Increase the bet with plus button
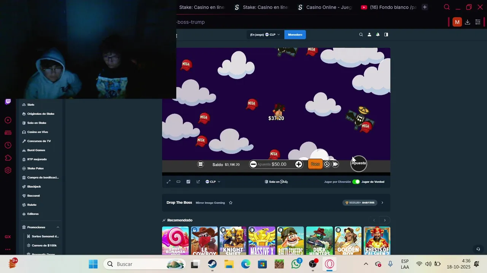The image size is (487, 273). pyautogui.click(x=299, y=164)
